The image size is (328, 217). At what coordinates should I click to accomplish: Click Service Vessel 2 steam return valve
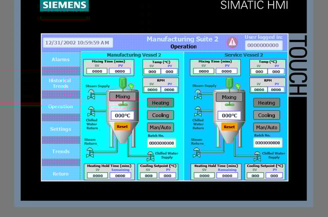pyautogui.click(x=197, y=153)
